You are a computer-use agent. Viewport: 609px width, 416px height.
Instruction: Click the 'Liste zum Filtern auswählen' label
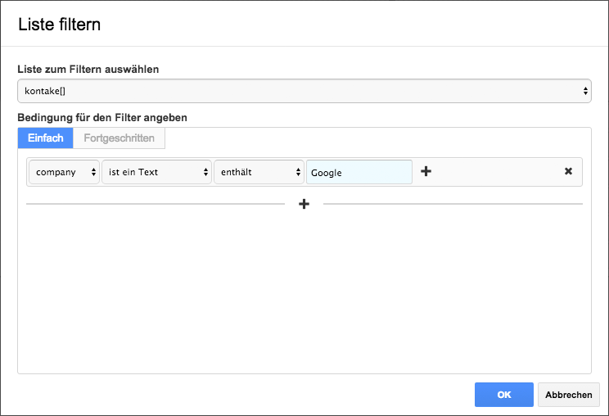click(88, 69)
